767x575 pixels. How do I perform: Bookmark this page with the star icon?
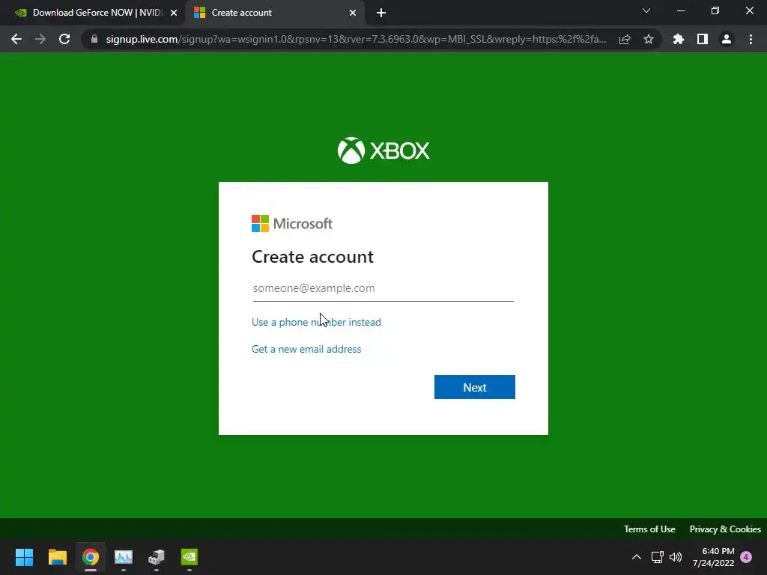point(649,39)
